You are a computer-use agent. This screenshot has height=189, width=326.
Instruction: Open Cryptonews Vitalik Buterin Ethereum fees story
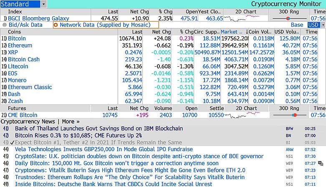pyautogui.click(x=130, y=170)
